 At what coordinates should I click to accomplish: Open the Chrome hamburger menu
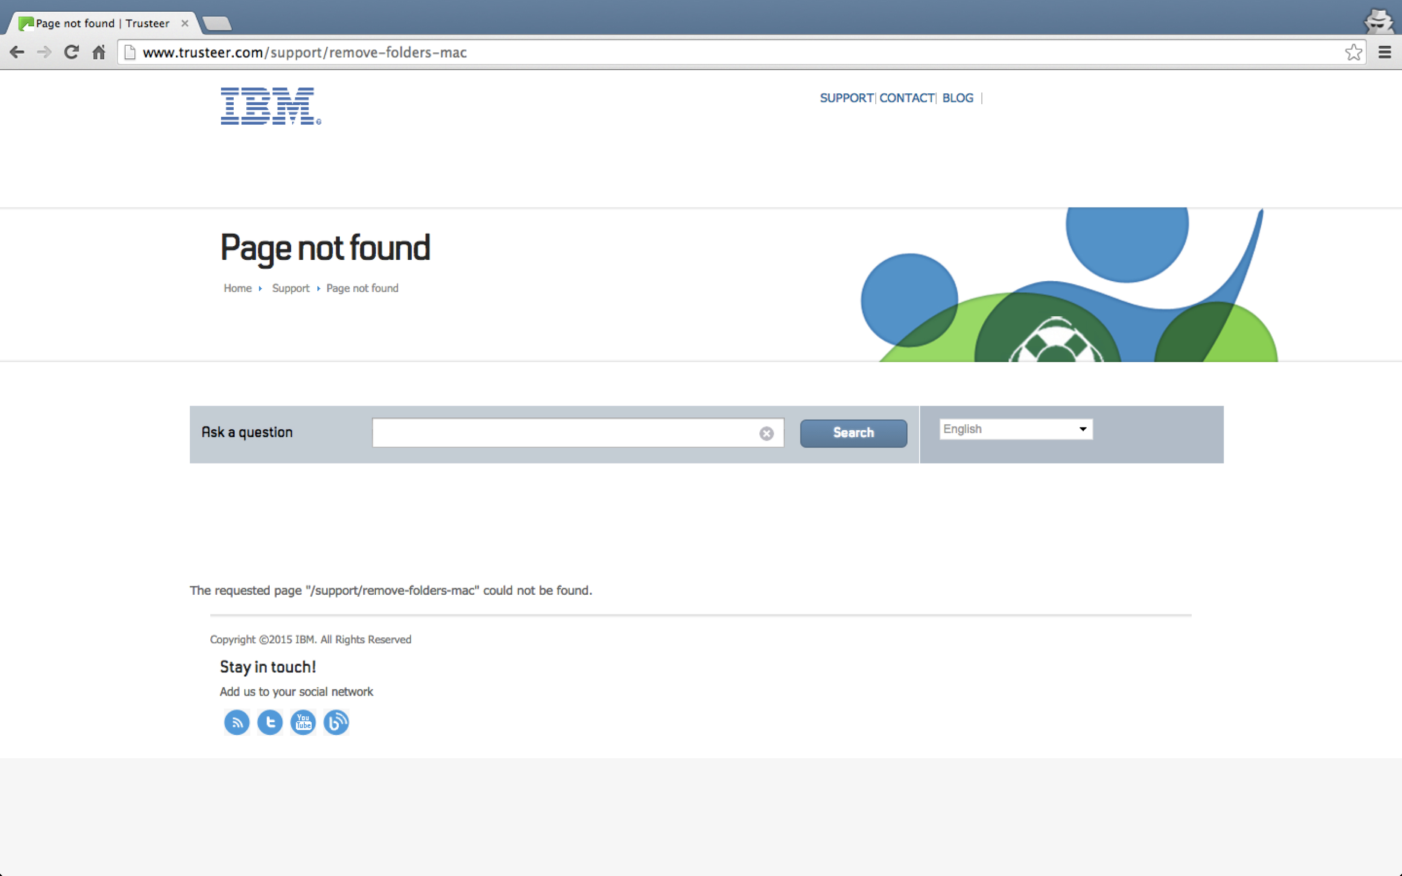point(1384,53)
